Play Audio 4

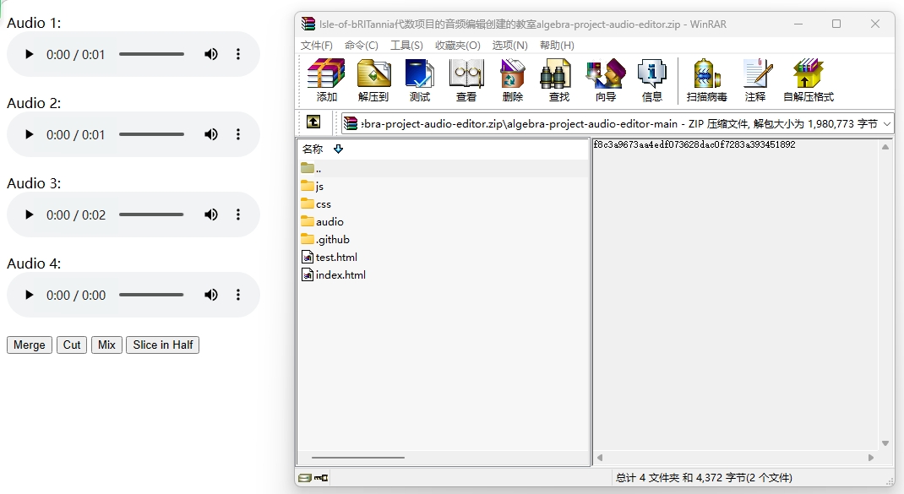tap(29, 295)
